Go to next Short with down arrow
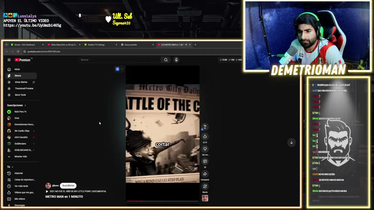The width and height of the screenshot is (374, 210). [x=291, y=143]
